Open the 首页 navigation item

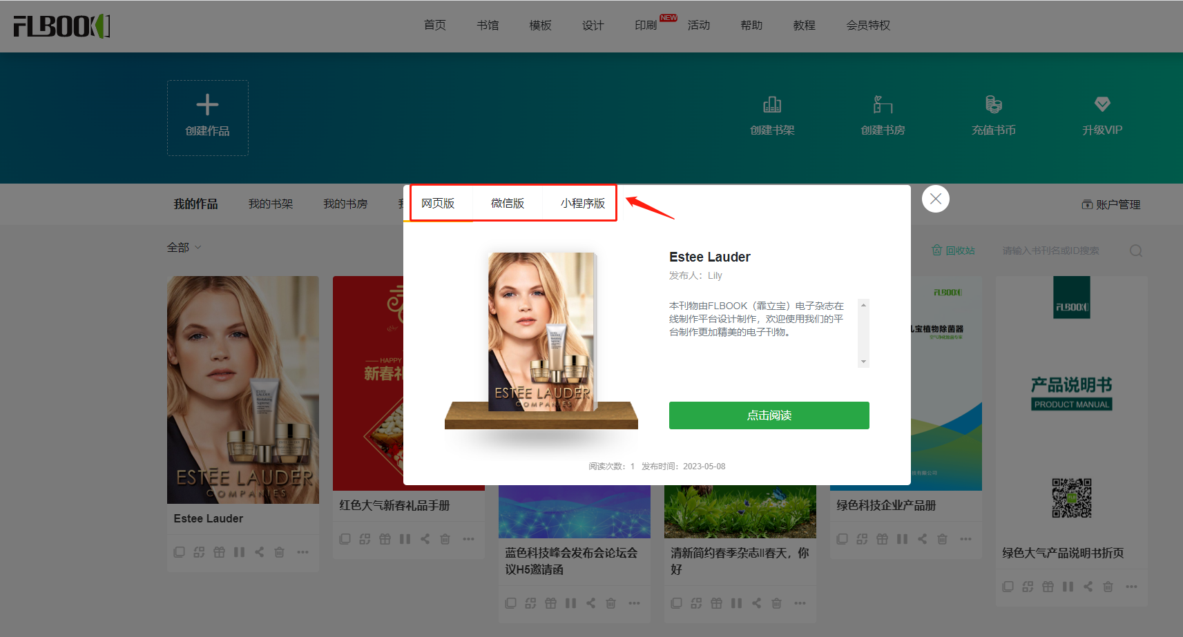435,26
